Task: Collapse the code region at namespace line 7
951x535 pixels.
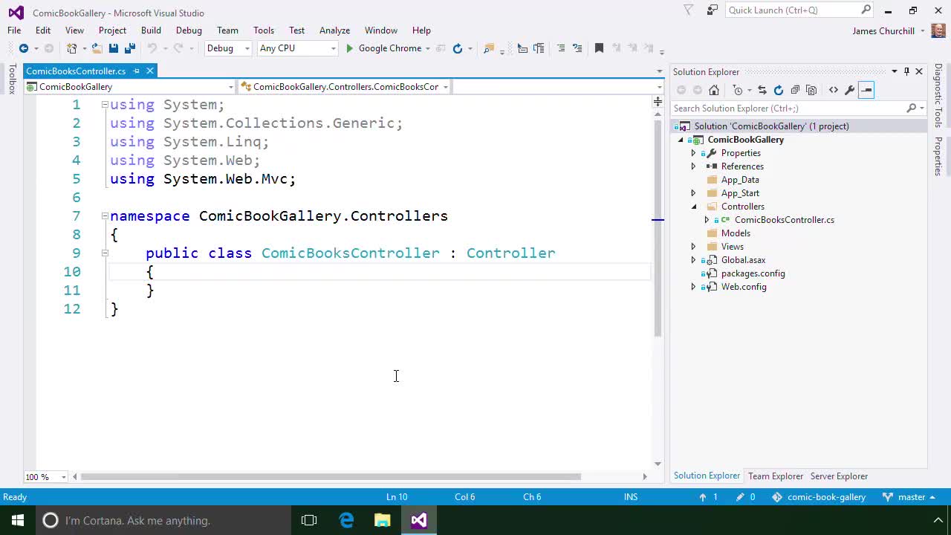Action: [x=105, y=215]
